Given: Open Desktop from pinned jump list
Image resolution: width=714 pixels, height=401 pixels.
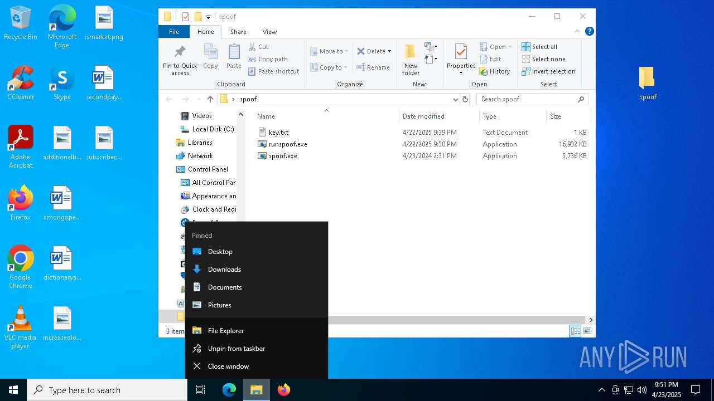Looking at the screenshot, I should (257, 252).
